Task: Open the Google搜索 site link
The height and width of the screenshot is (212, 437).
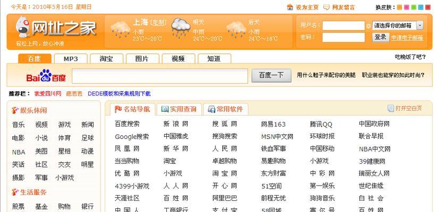Action: tap(132, 137)
